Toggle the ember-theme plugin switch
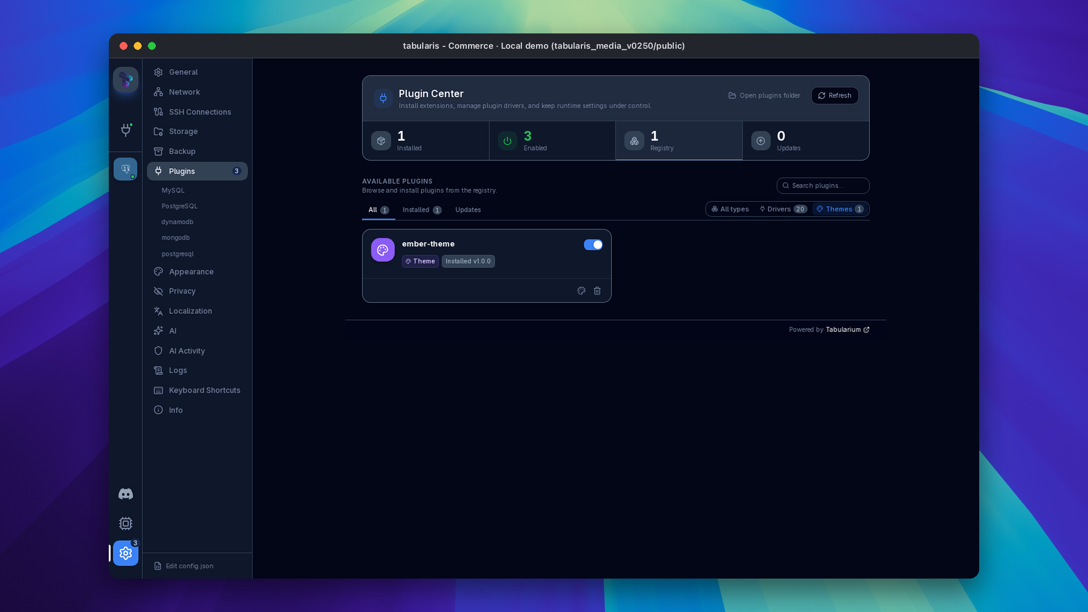Image resolution: width=1088 pixels, height=612 pixels. coord(593,245)
